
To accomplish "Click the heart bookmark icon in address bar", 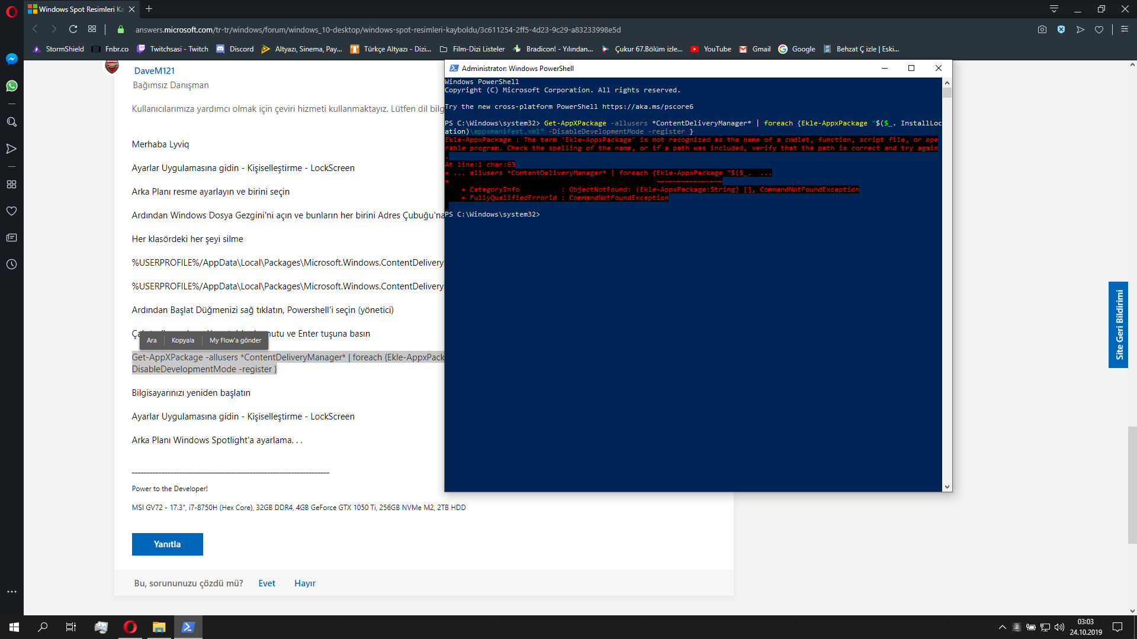I will 1099,30.
